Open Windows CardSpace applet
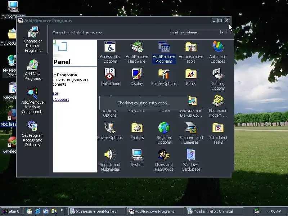This screenshot has width=288, height=216. click(191, 160)
